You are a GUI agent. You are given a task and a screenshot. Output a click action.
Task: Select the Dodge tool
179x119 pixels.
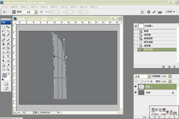[8, 52]
